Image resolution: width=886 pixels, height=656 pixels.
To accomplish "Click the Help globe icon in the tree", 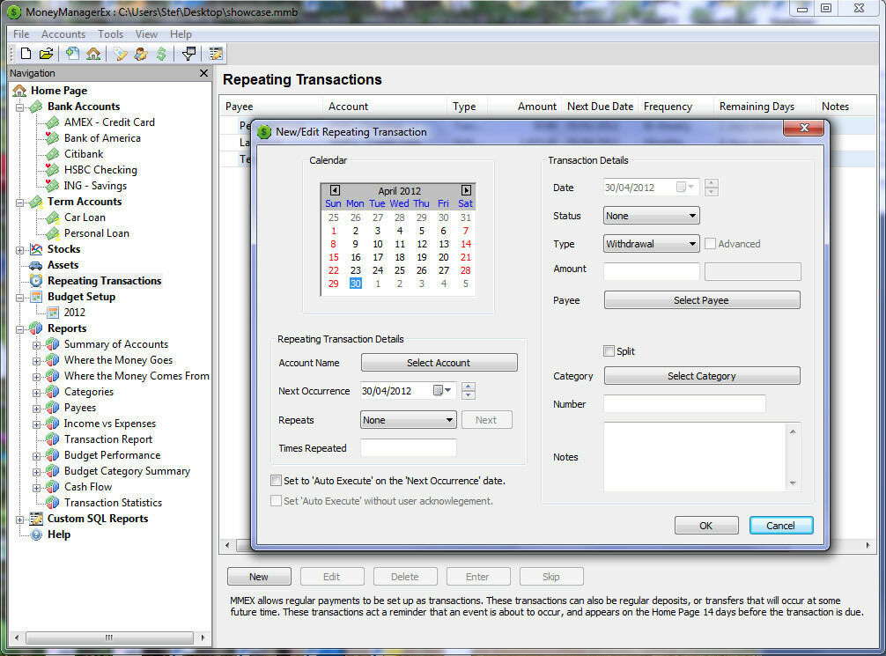I will coord(36,534).
